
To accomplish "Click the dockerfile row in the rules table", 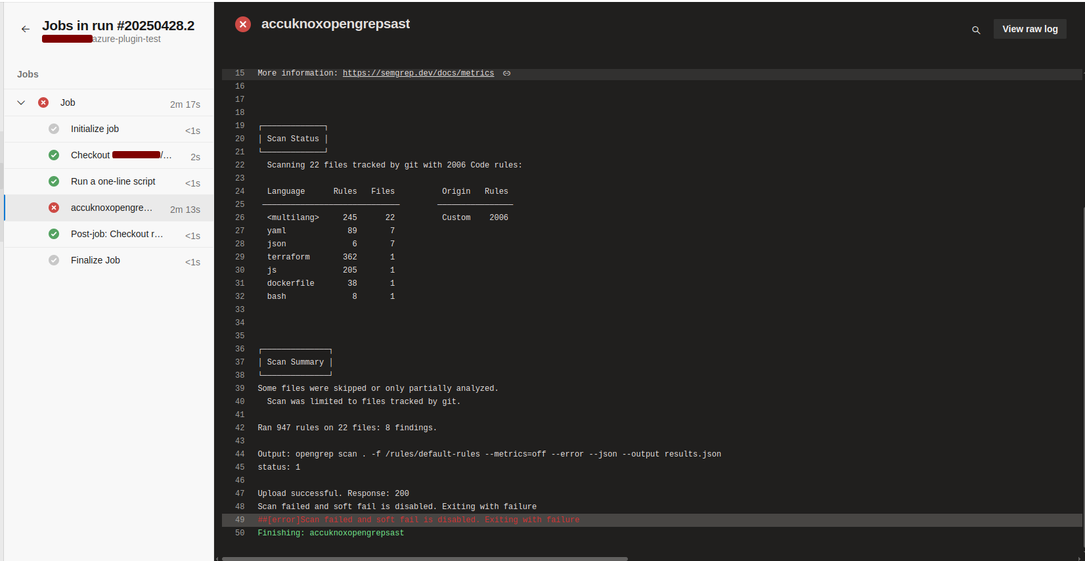I will pos(331,283).
